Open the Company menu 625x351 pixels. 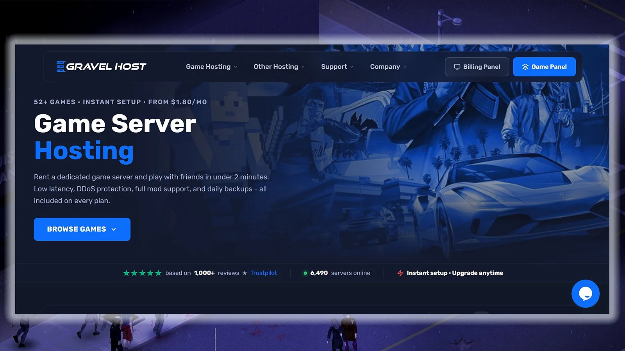(388, 67)
